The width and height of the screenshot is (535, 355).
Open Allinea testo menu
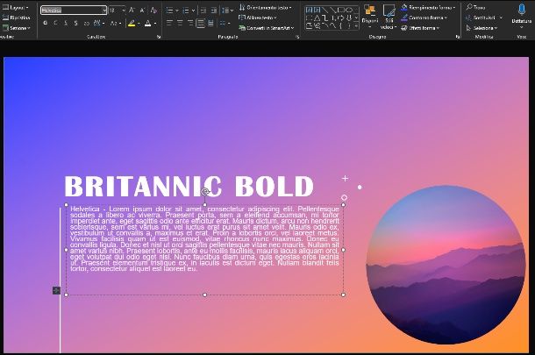tap(258, 18)
